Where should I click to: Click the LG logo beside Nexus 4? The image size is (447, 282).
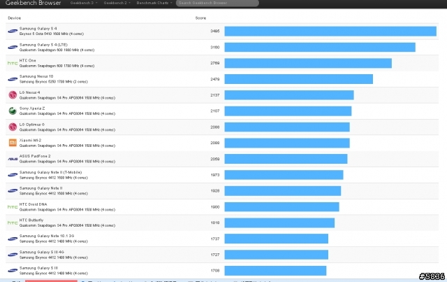[13, 95]
